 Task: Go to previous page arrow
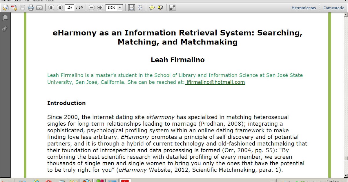tap(51, 8)
